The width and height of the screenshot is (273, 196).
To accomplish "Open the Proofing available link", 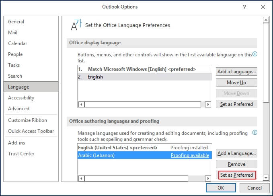I will (190, 155).
